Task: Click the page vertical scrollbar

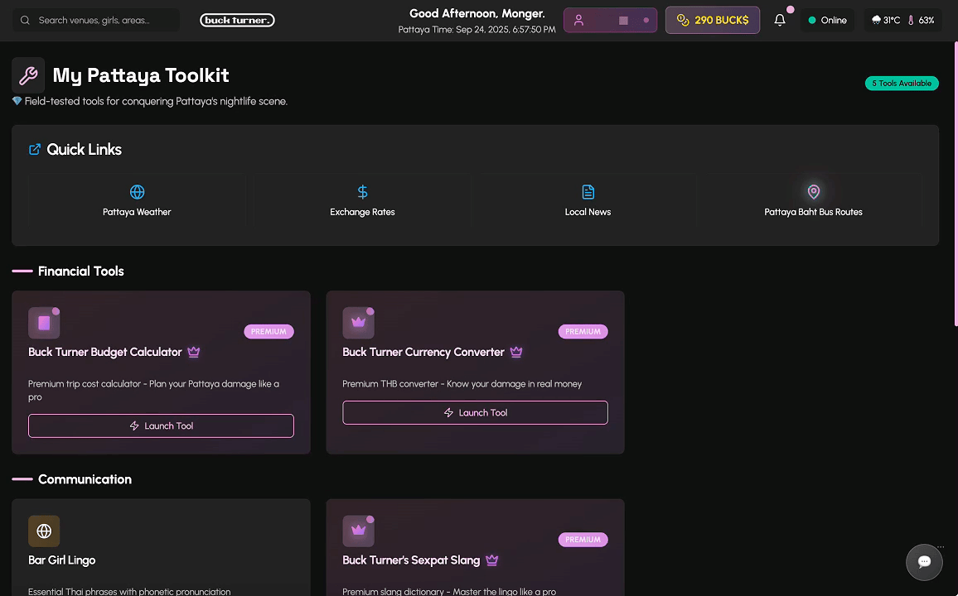Action: pos(956,183)
